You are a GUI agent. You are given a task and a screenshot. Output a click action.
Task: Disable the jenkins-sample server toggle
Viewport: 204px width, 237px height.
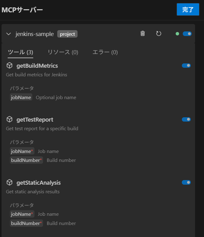click(x=187, y=34)
